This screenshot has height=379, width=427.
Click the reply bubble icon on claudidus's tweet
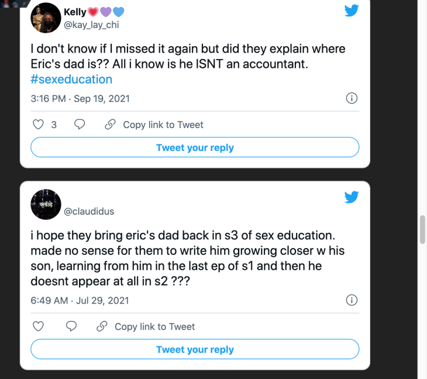[71, 326]
